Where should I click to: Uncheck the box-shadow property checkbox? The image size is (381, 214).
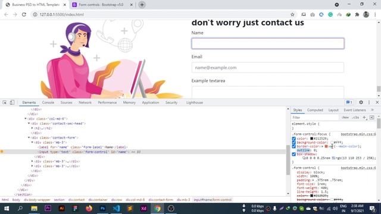coord(293,154)
